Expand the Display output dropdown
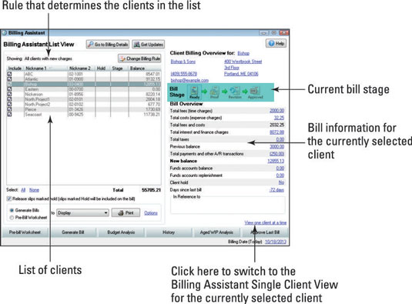The width and height of the screenshot is (412, 304). pyautogui.click(x=82, y=212)
